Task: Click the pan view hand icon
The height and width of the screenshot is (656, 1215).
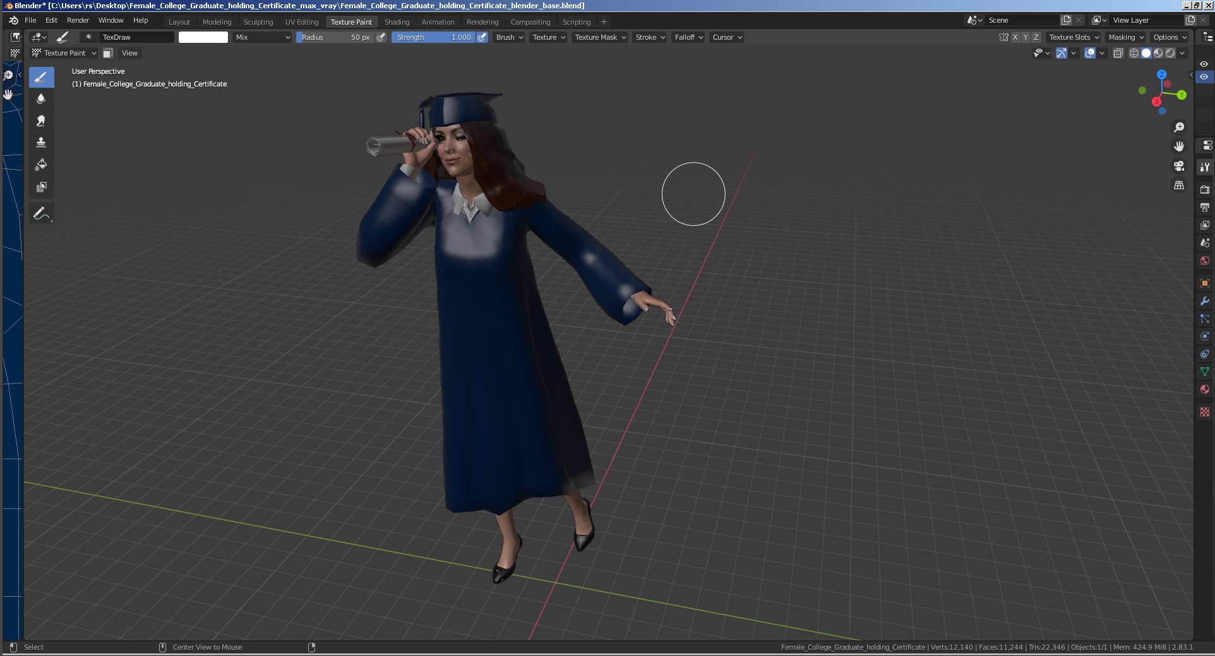Action: click(1179, 146)
